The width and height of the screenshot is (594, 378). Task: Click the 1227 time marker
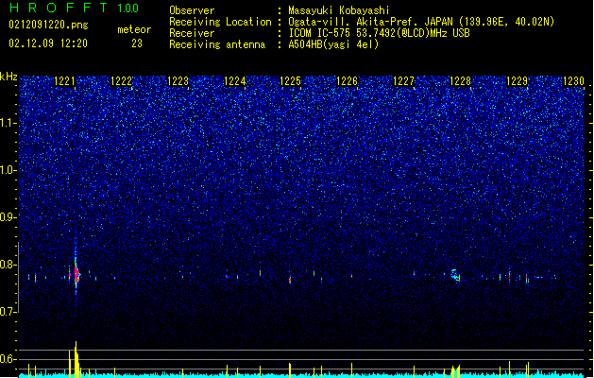(404, 81)
